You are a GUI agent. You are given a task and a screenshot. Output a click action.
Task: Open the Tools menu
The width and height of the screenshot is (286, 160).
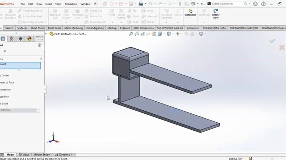pyautogui.click(x=58, y=4)
